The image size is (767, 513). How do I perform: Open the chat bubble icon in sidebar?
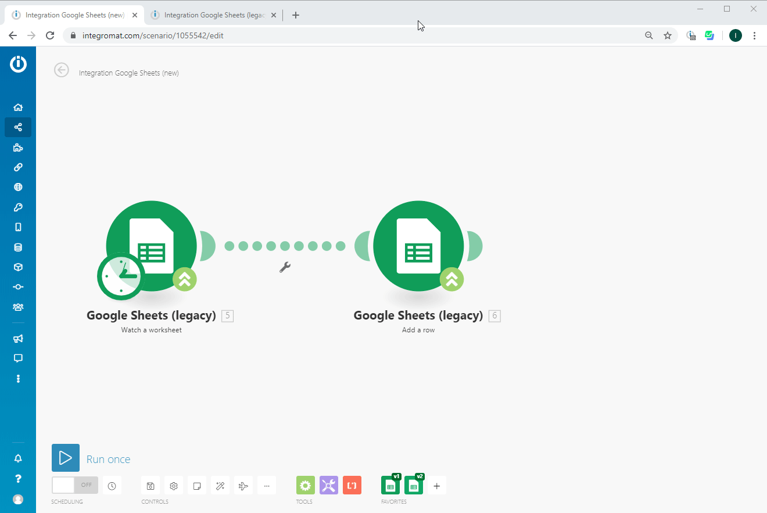click(x=18, y=358)
